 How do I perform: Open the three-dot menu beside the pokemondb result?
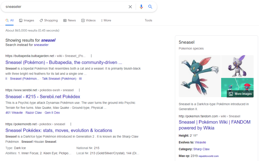(x=71, y=124)
